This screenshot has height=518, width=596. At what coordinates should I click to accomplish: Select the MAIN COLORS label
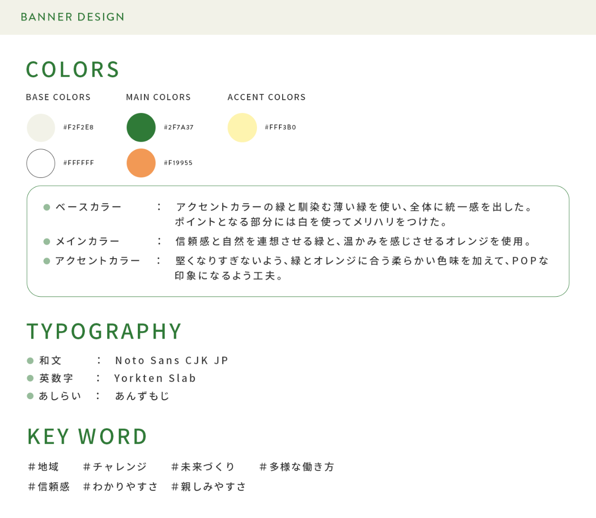coord(158,97)
